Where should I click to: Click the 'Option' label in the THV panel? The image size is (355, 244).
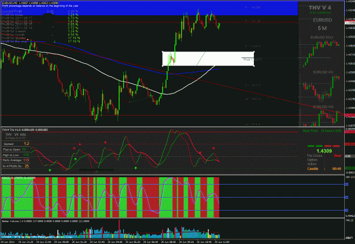click(312, 160)
